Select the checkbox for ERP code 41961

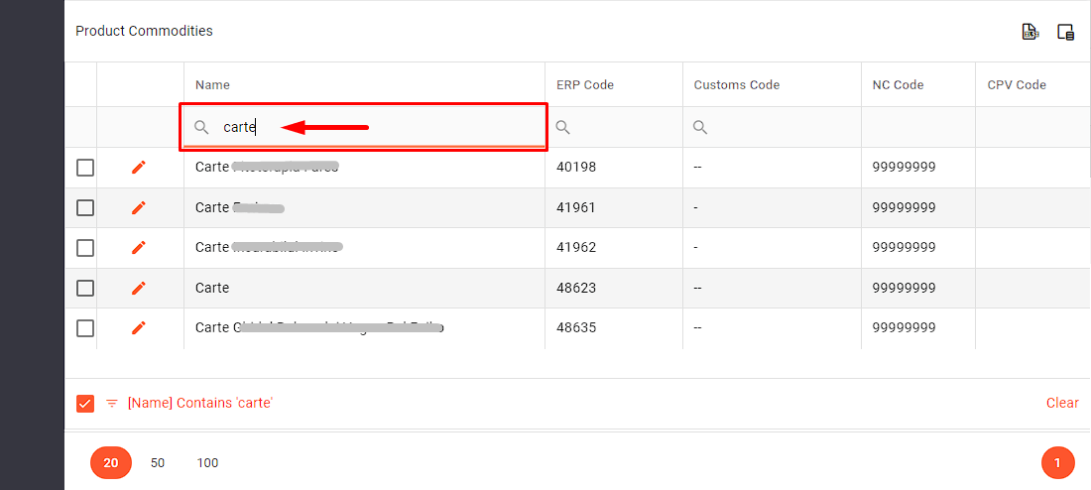click(x=85, y=207)
